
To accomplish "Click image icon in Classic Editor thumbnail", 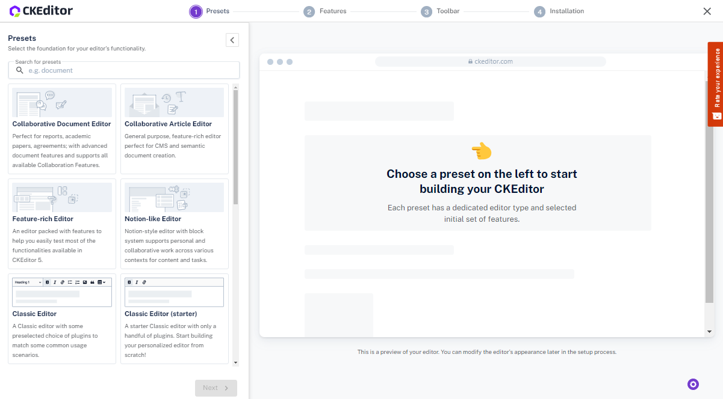I will 85,282.
